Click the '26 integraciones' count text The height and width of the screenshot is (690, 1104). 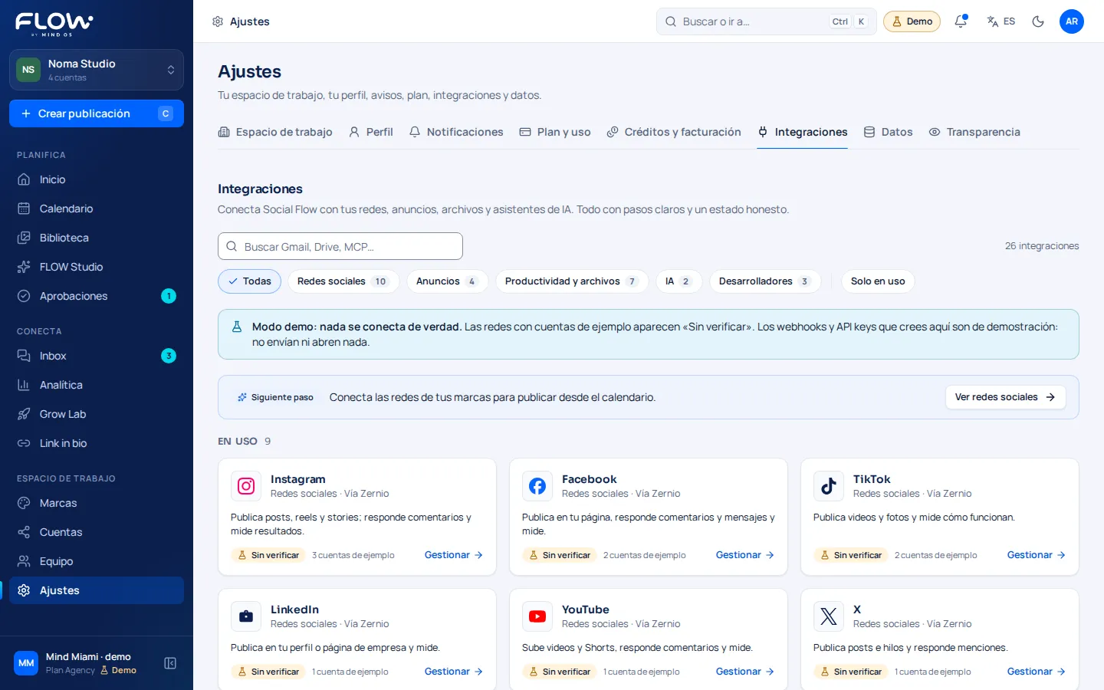pyautogui.click(x=1042, y=246)
